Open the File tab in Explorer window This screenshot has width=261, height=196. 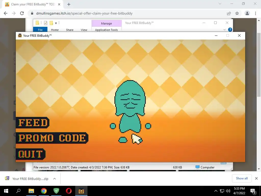tap(40, 30)
